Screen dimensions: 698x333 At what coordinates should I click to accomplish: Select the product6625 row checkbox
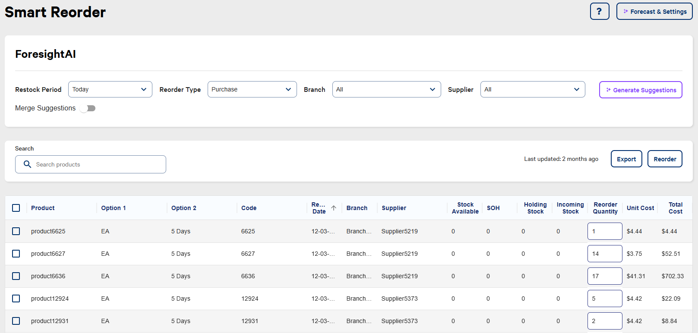(16, 231)
